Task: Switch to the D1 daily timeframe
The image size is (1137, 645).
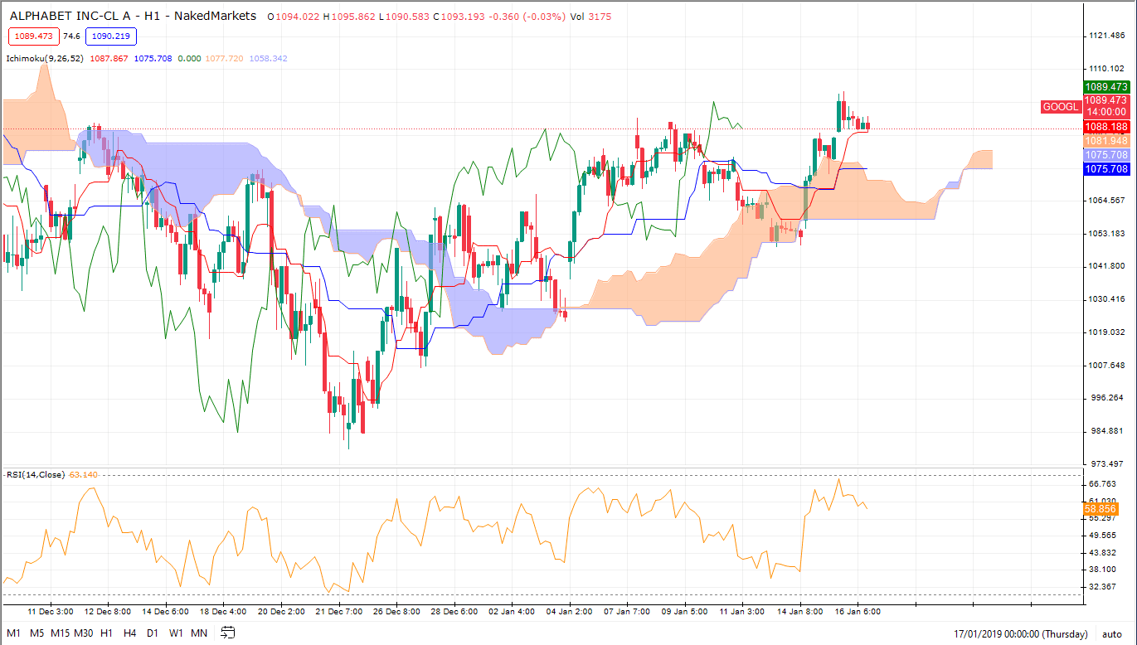Action: pyautogui.click(x=151, y=632)
